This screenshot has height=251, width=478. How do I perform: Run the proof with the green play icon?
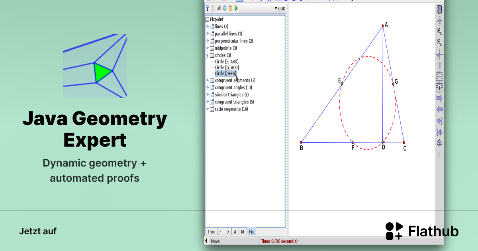pos(236,8)
